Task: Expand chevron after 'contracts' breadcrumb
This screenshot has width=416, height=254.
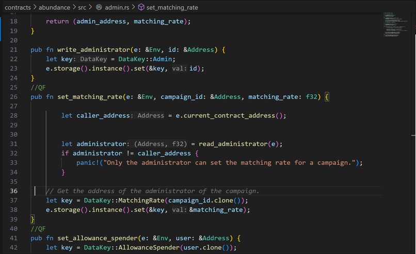Action: [x=35, y=7]
